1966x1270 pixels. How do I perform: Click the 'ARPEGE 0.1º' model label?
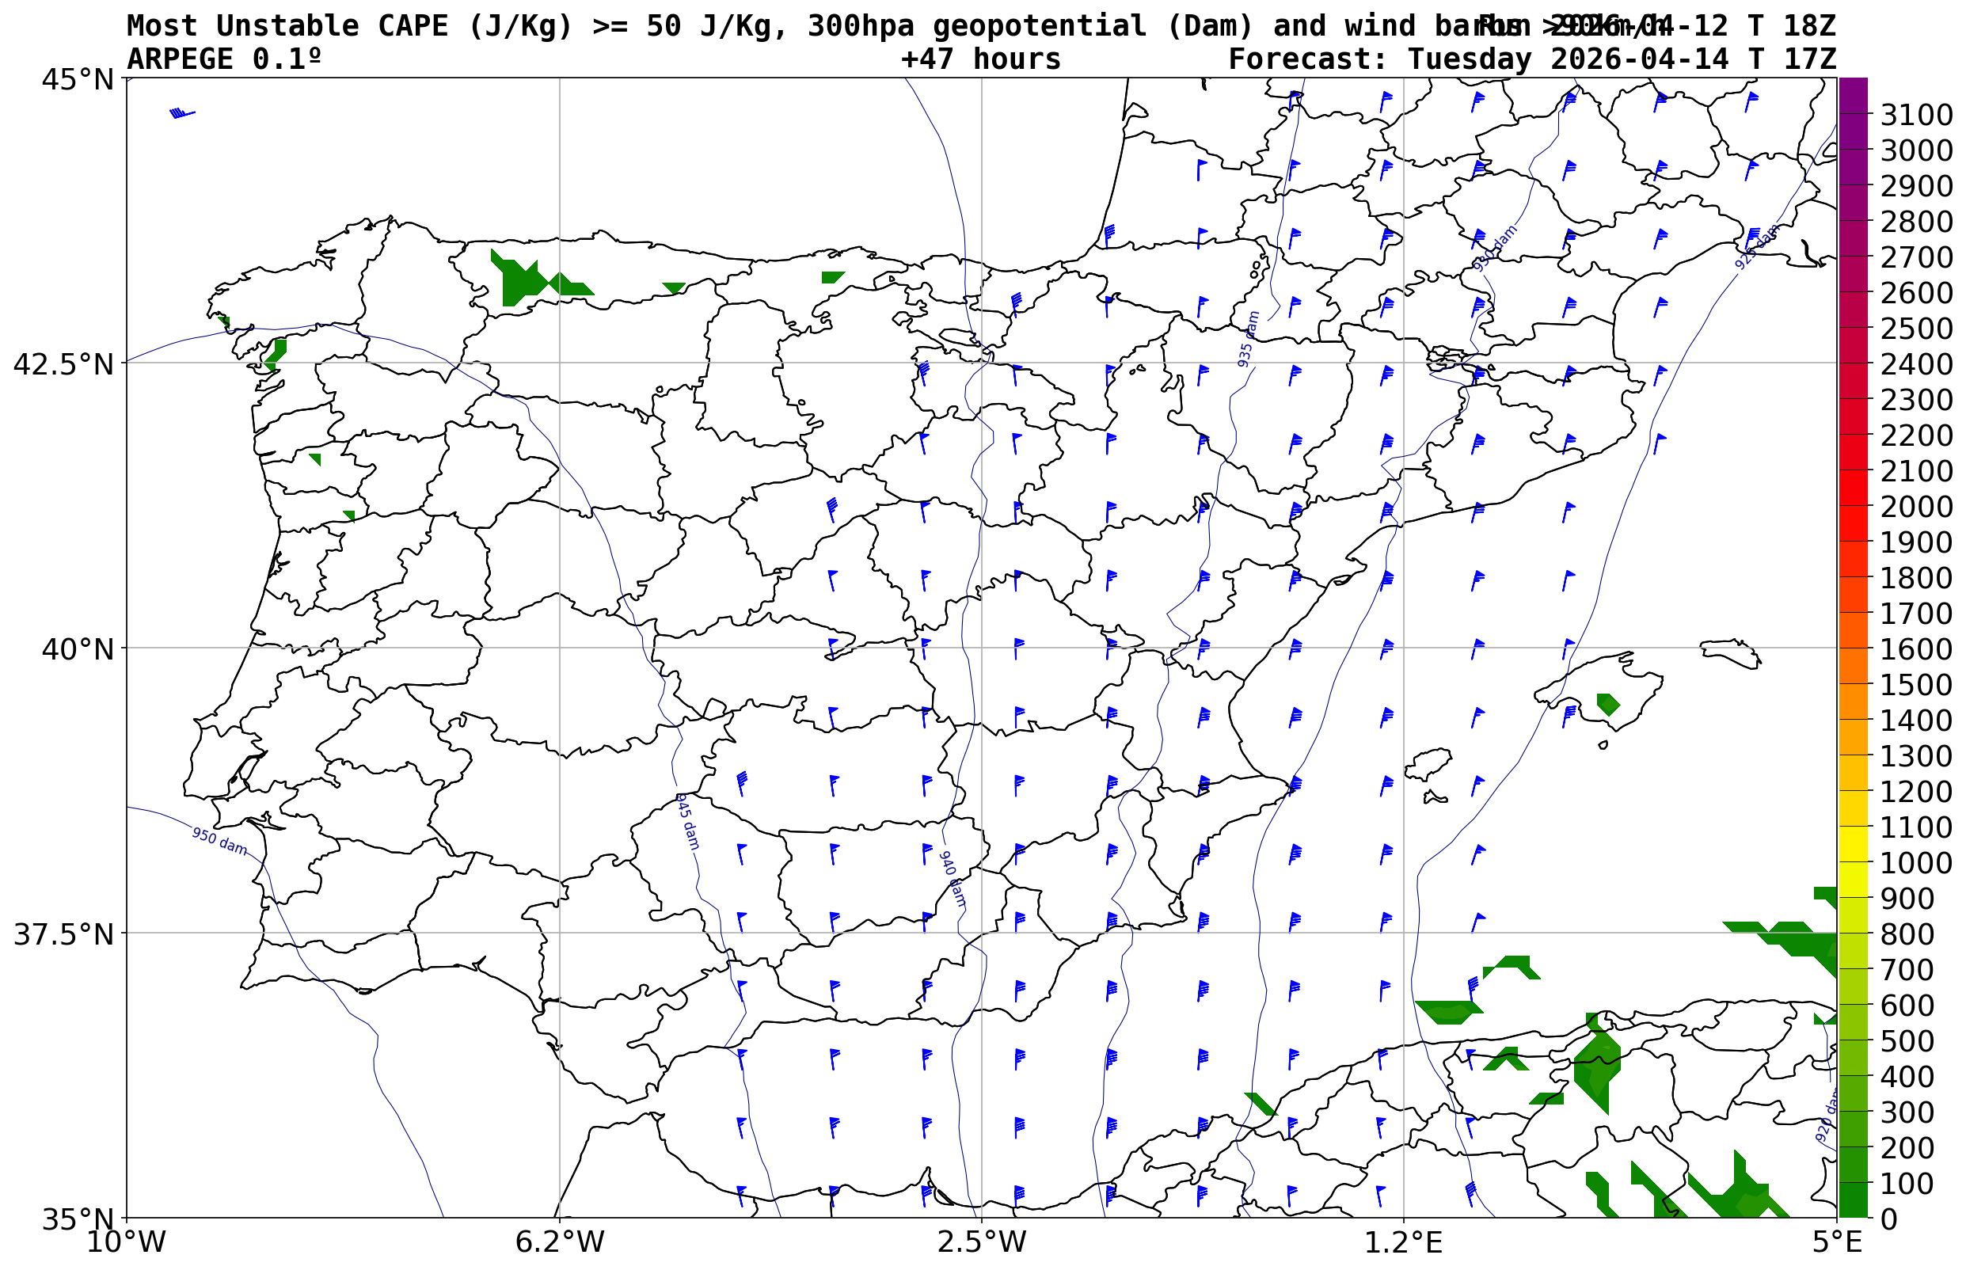[223, 59]
